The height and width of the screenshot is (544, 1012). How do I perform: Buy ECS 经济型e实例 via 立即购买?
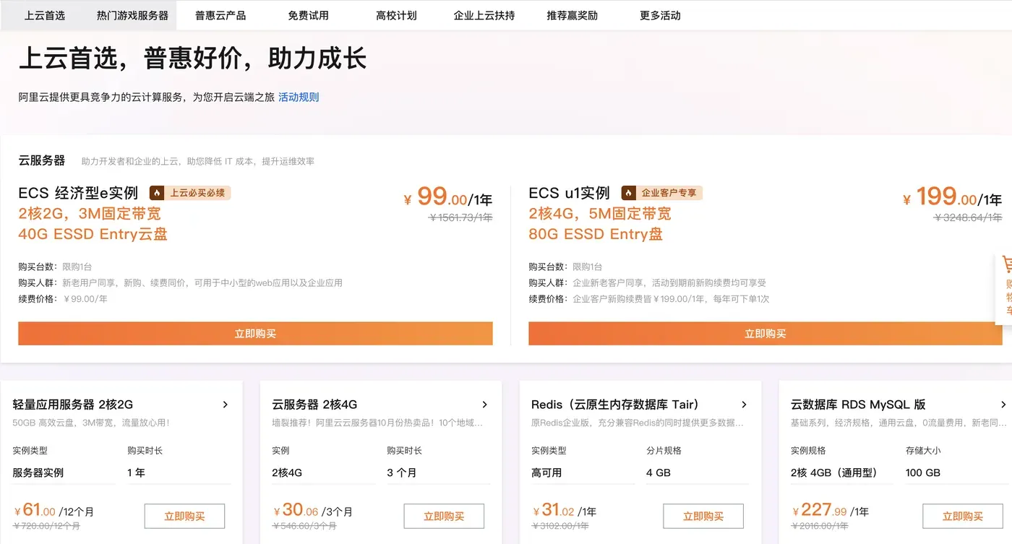pos(255,333)
